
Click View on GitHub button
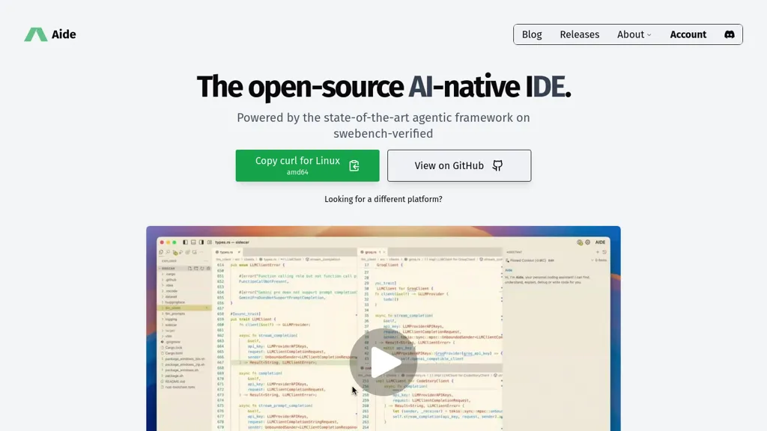tap(459, 165)
